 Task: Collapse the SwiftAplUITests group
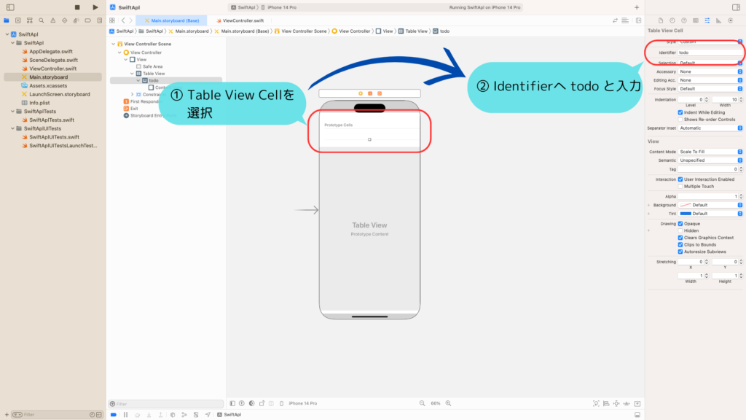point(13,128)
